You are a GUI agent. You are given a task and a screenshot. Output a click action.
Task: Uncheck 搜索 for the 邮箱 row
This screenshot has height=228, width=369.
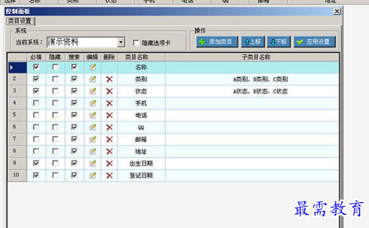74,139
